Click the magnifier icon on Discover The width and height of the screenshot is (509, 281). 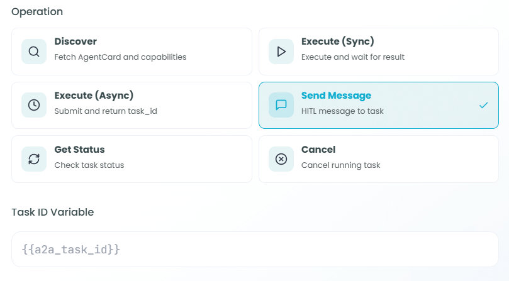pyautogui.click(x=34, y=52)
